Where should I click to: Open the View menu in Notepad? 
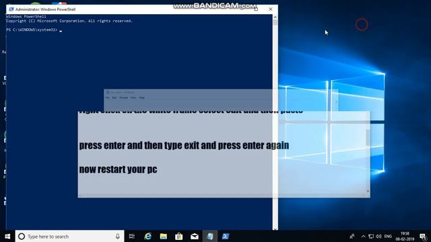[133, 97]
